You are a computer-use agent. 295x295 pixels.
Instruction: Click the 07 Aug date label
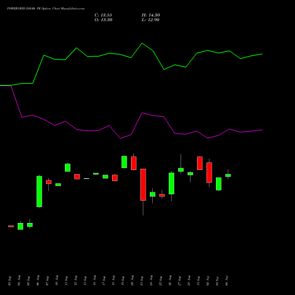(x=47, y=281)
